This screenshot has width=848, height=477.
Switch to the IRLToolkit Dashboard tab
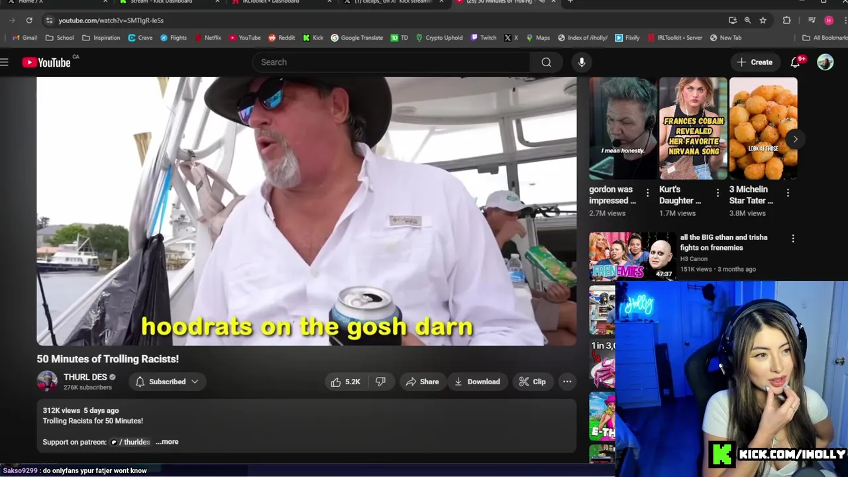click(x=282, y=2)
